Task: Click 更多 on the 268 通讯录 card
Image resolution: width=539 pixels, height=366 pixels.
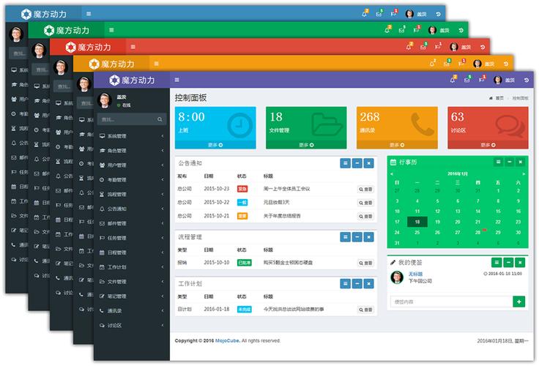Action: pyautogui.click(x=397, y=145)
